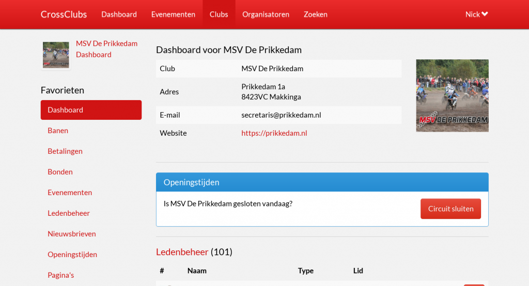
Task: Open Openingstijden in the sidebar
Action: point(72,255)
